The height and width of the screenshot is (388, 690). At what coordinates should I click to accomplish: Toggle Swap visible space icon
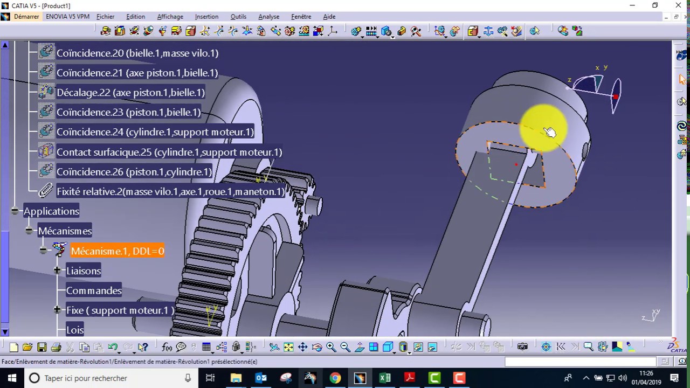(x=432, y=347)
